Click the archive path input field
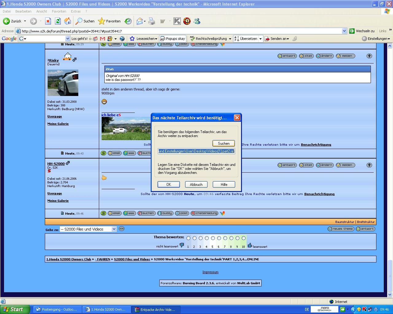Viewport: 393px width, 314px height. 196,151
